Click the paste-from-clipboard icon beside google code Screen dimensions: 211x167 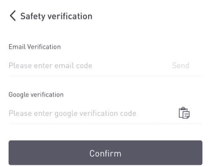(x=184, y=113)
